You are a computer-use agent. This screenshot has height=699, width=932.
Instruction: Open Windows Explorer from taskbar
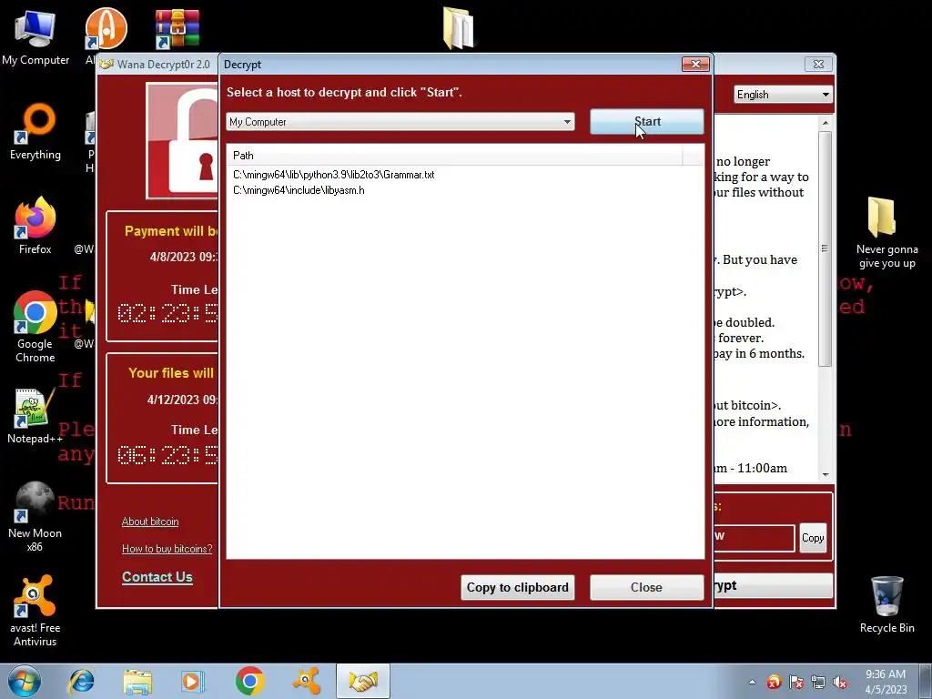(x=137, y=681)
